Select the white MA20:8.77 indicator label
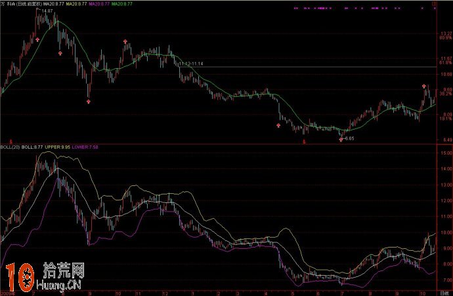This screenshot has width=453, height=296. click(54, 4)
